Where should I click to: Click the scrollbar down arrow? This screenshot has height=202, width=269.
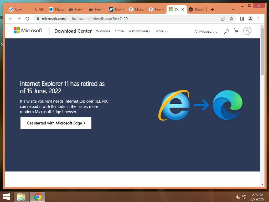[262, 184]
